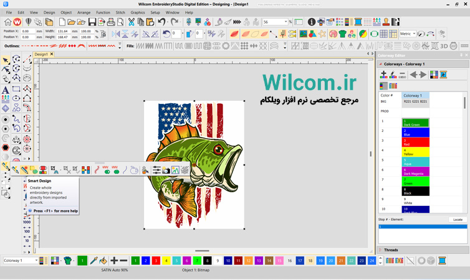Toggle the Show Vectors shapes icon
This screenshot has width=470, height=280.
(313, 34)
